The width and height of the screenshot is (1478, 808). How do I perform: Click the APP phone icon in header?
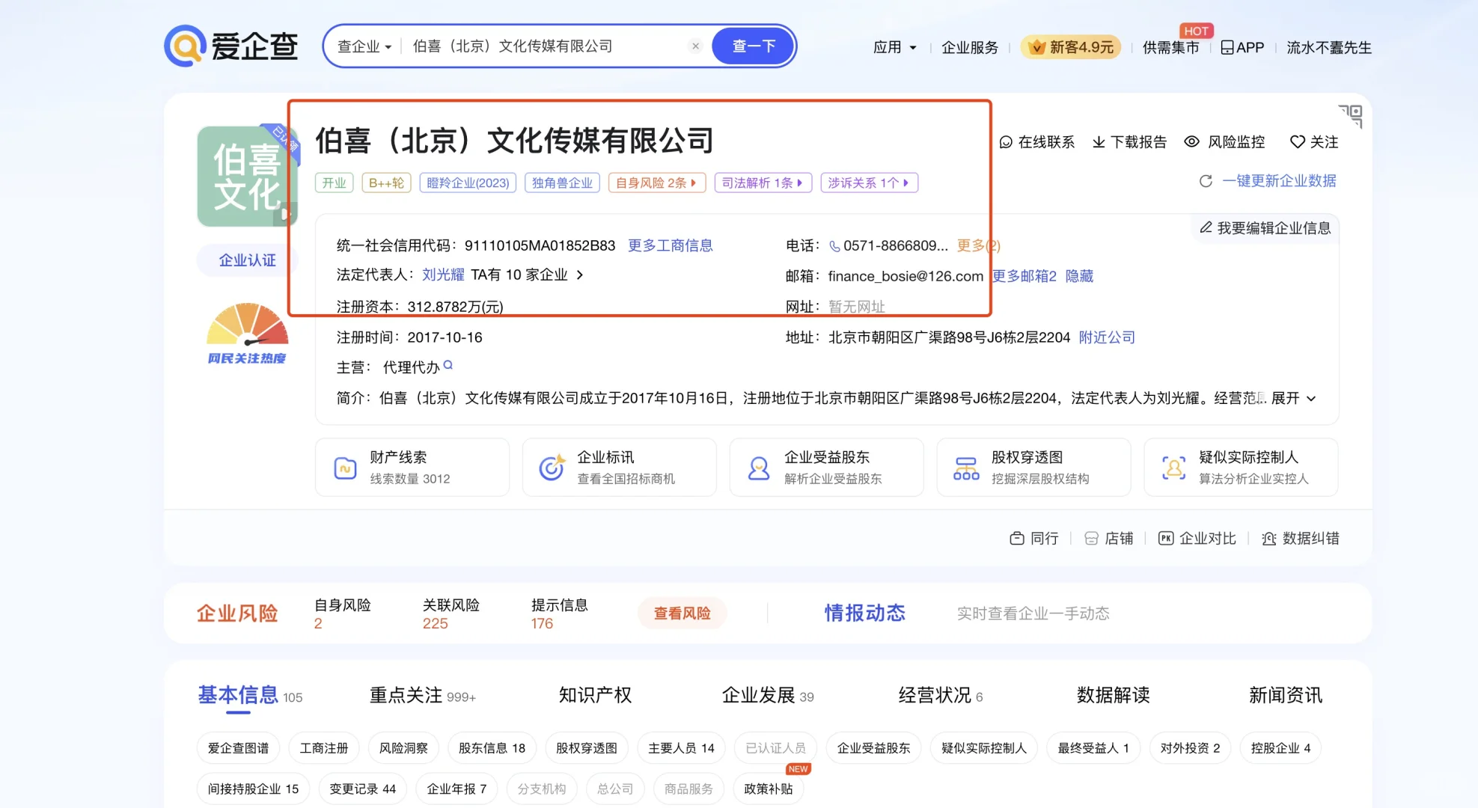(1227, 48)
